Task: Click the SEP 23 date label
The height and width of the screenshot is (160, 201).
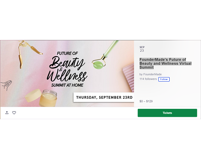Action: (142, 49)
